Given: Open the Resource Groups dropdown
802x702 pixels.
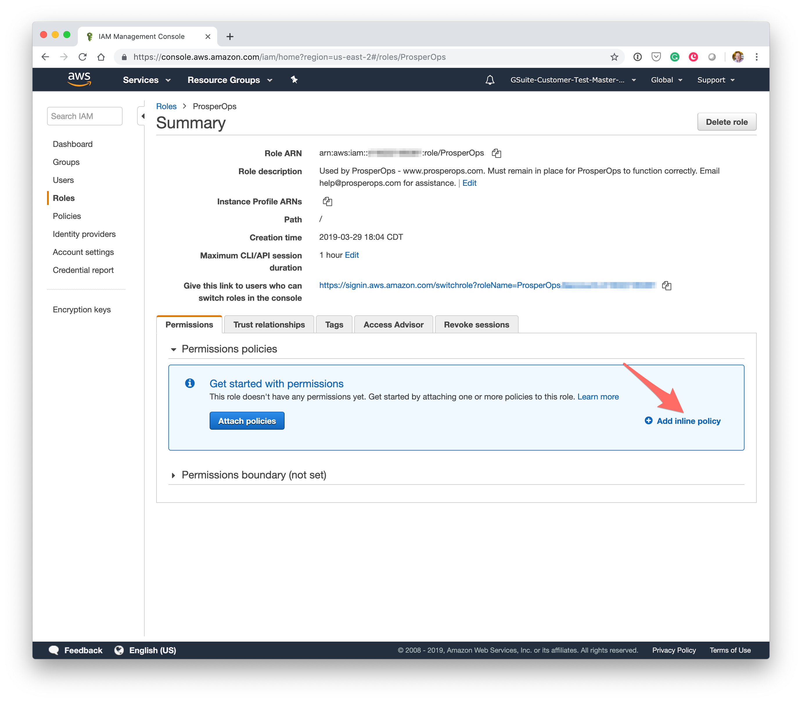Looking at the screenshot, I should tap(230, 80).
